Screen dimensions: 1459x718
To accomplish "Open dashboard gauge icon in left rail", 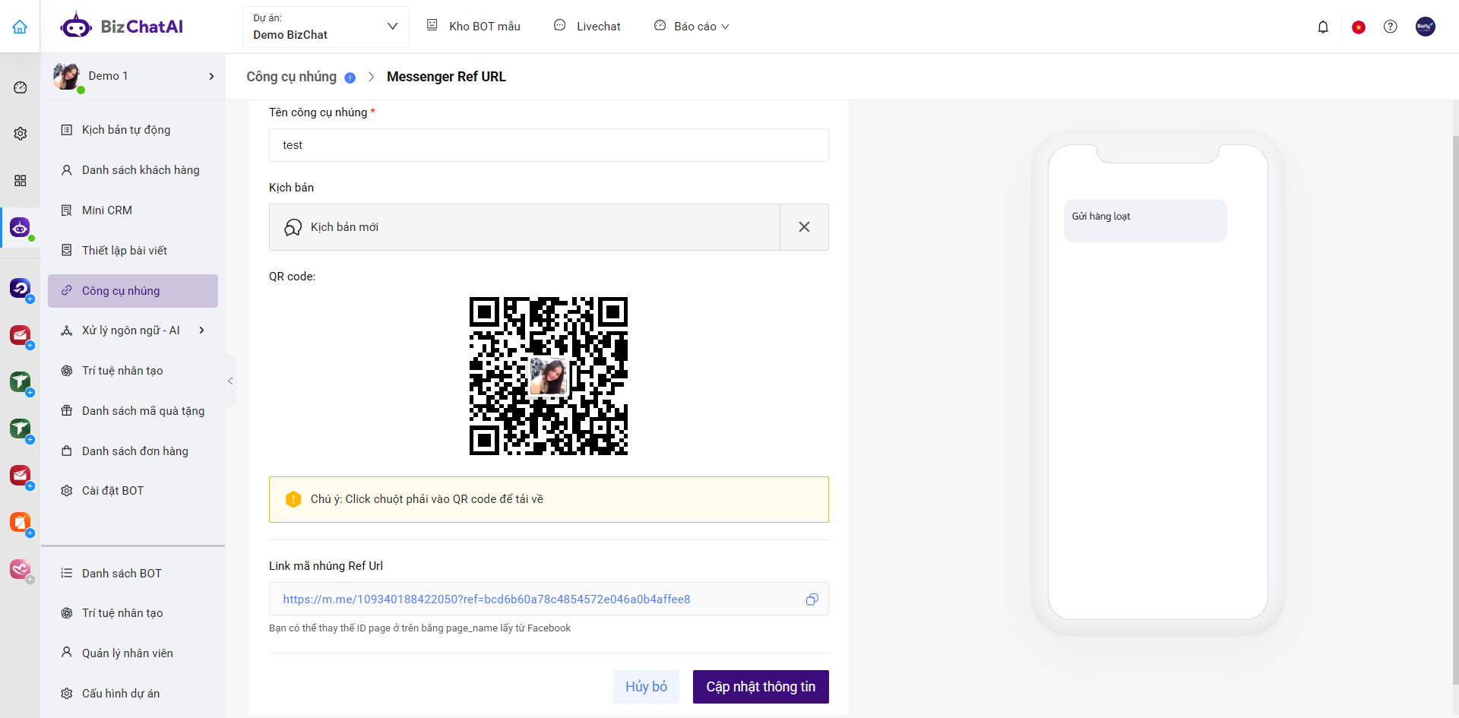I will coord(21,87).
